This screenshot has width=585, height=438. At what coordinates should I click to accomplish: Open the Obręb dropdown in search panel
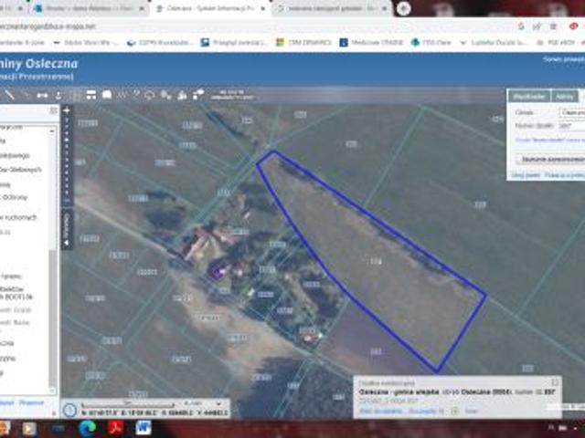(x=570, y=112)
